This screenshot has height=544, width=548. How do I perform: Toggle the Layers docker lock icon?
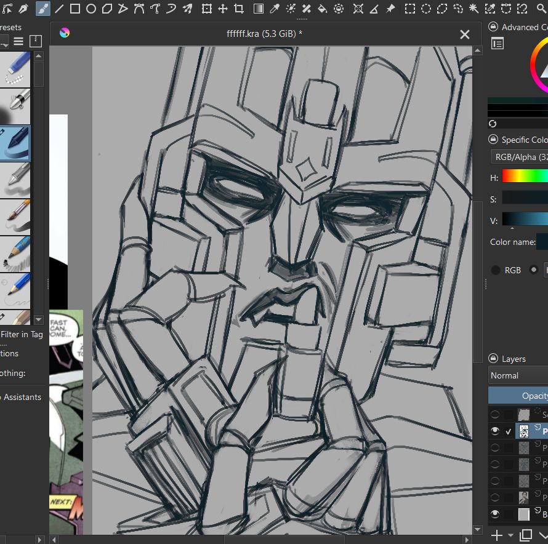tap(493, 358)
